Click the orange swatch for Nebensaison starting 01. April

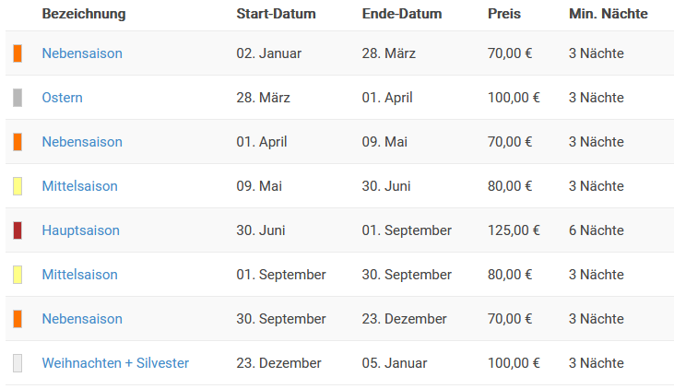[18, 142]
